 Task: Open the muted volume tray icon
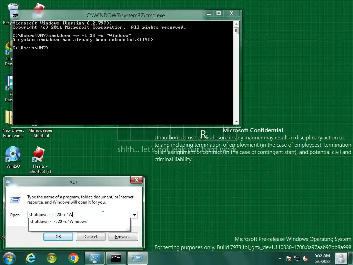tap(305, 258)
